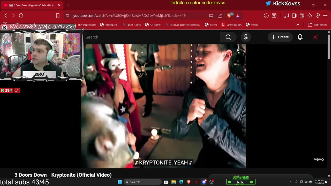Select the 3 Doors Down Kryptonite tab
331x186 pixels.
point(32,5)
